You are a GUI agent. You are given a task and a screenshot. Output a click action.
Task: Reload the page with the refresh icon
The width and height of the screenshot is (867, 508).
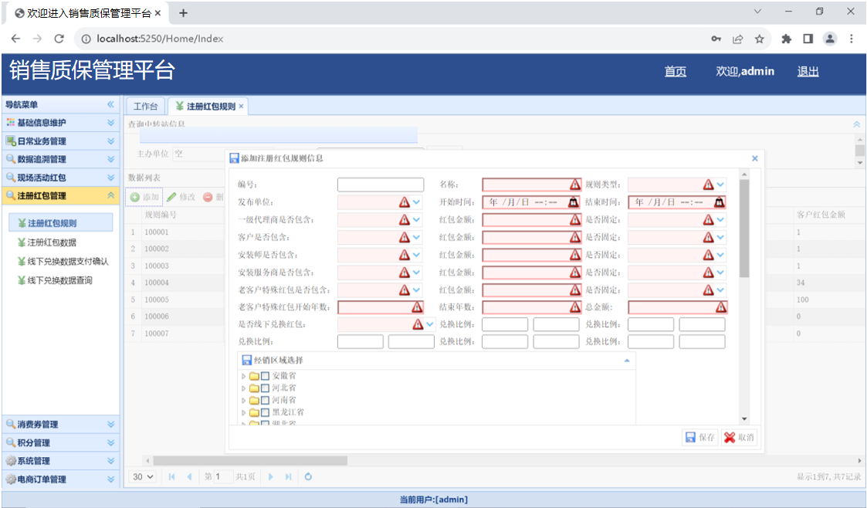(x=59, y=39)
